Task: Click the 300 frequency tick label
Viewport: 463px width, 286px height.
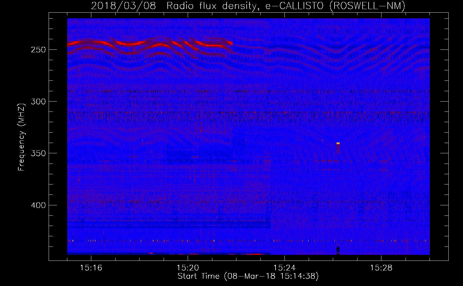Action: point(38,102)
